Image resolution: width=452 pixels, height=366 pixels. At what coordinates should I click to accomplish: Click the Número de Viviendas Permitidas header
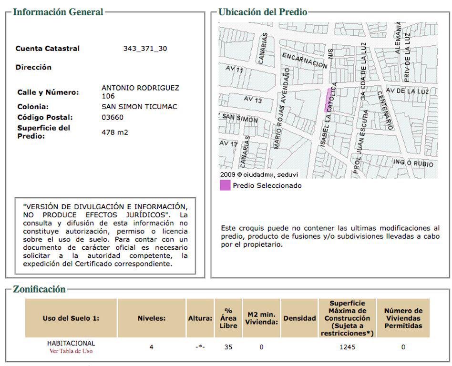point(403,318)
